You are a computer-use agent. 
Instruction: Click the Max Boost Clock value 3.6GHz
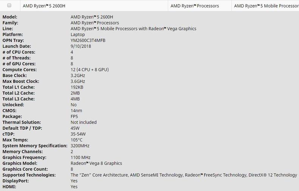78,81
